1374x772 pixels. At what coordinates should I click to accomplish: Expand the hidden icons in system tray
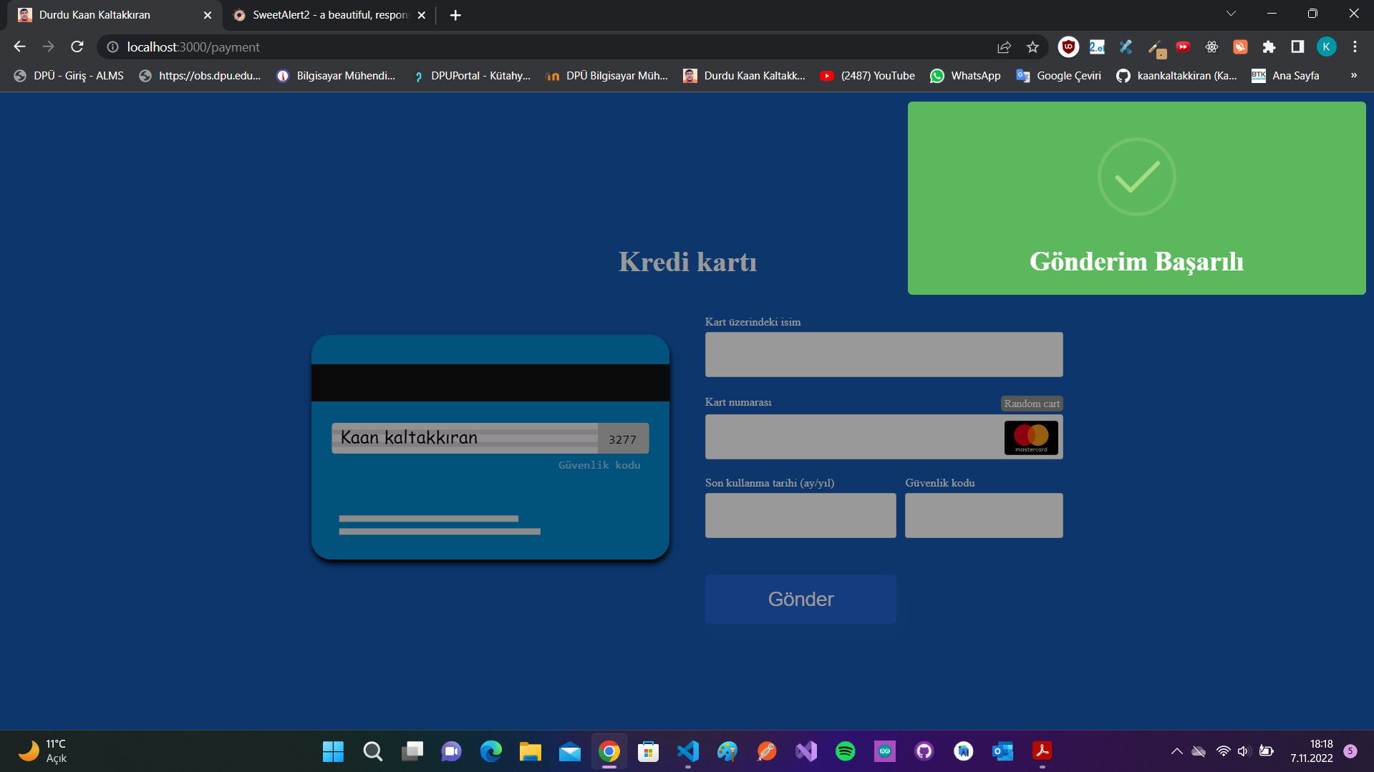coord(1177,751)
